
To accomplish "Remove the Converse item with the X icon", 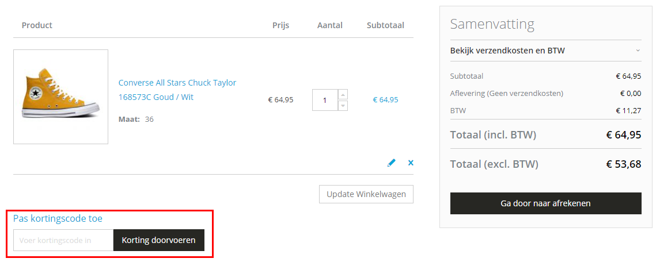I will point(411,163).
